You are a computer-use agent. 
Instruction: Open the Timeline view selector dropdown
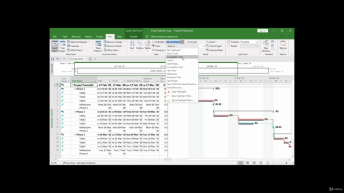tap(257, 42)
